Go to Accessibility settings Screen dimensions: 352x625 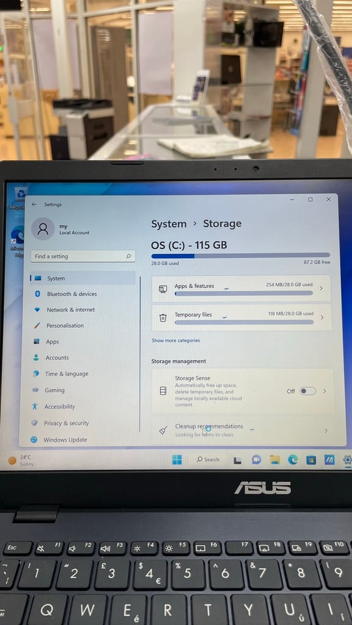coord(59,406)
